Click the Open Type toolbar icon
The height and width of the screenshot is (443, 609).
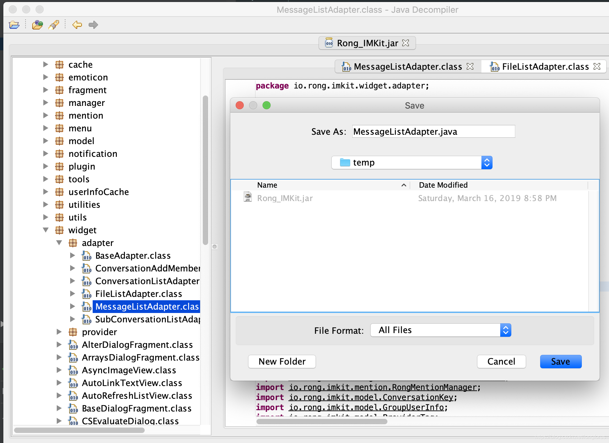click(37, 25)
